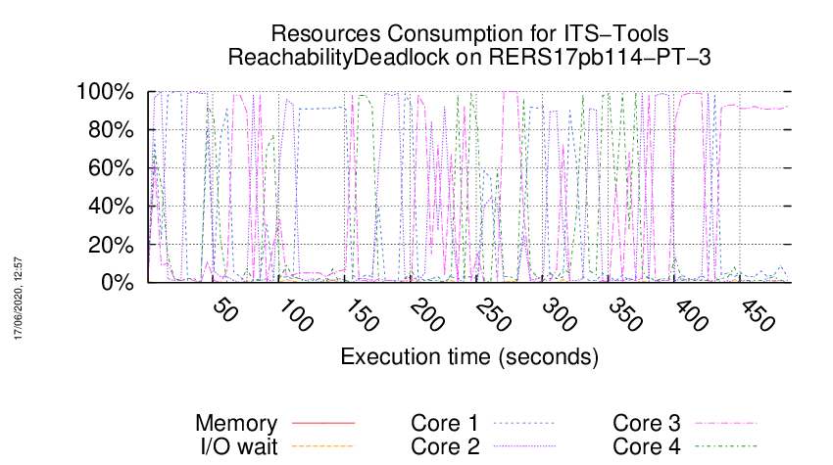Click the vertical timestamp '17/06/2020, 12:57'

pyautogui.click(x=18, y=299)
